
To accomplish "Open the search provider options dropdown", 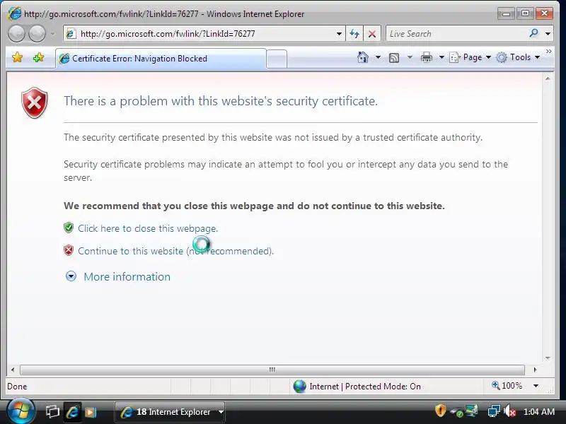I will click(x=548, y=34).
